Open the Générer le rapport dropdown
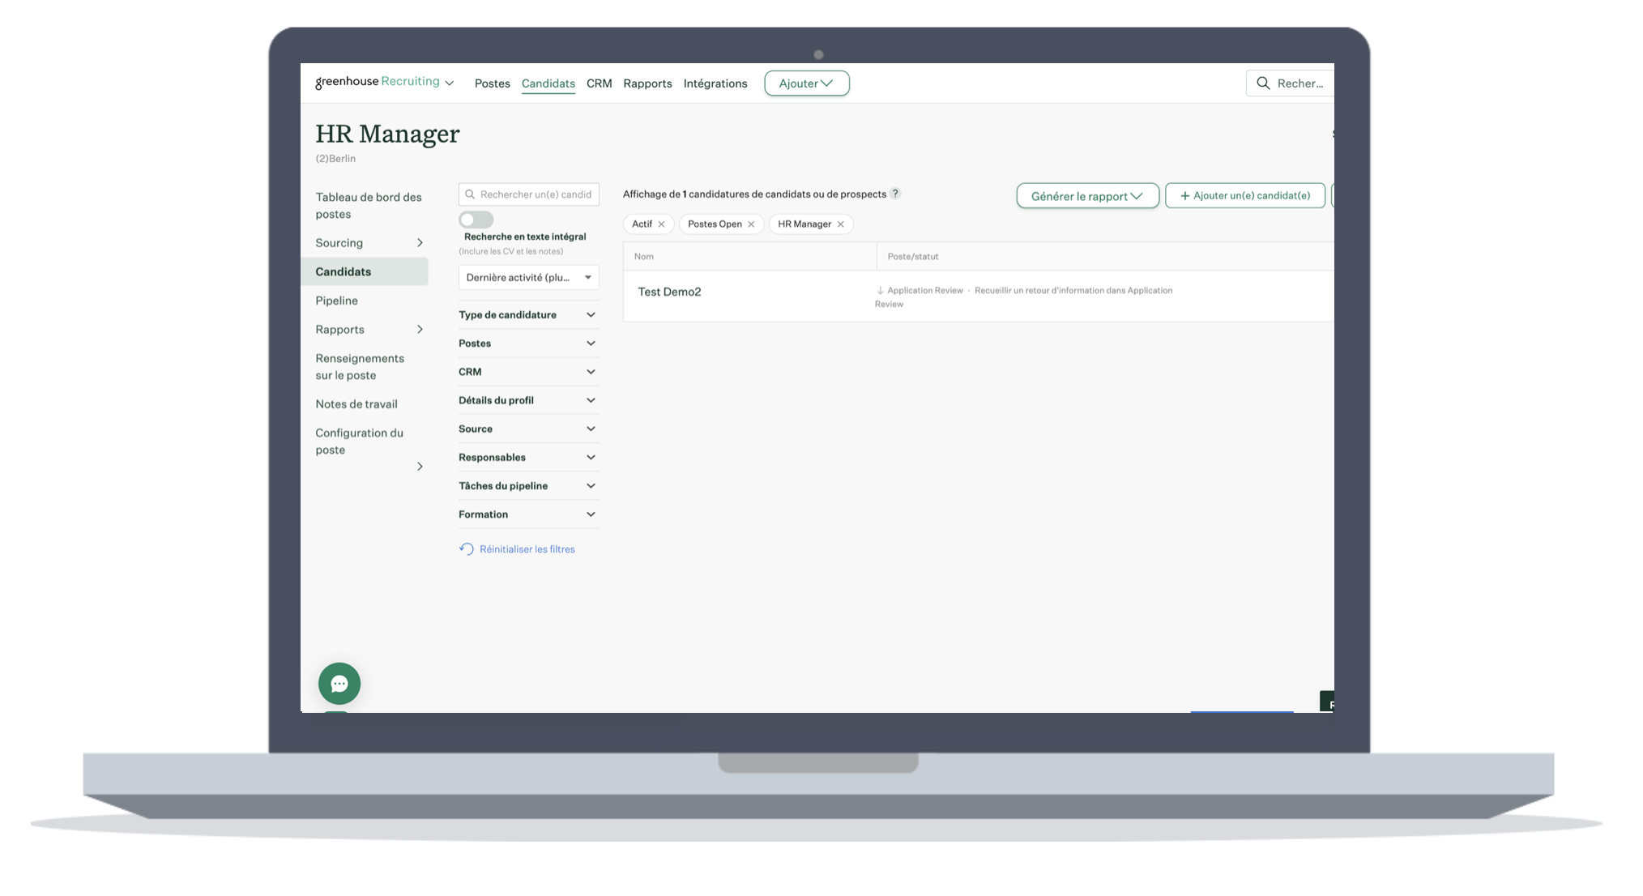The height and width of the screenshot is (896, 1643). pyautogui.click(x=1087, y=196)
